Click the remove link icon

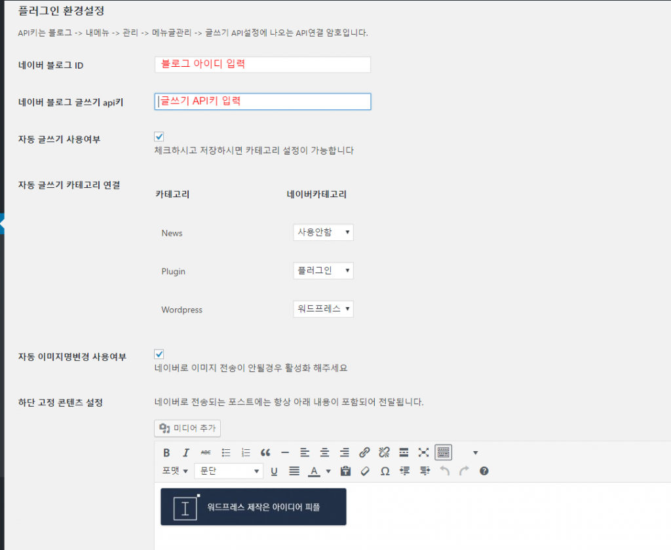click(384, 452)
